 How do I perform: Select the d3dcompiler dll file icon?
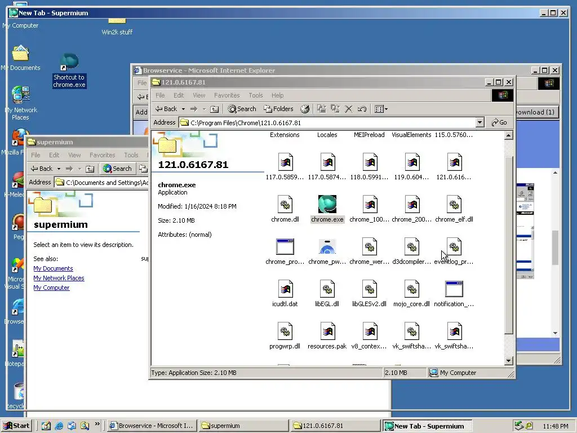[x=412, y=246]
